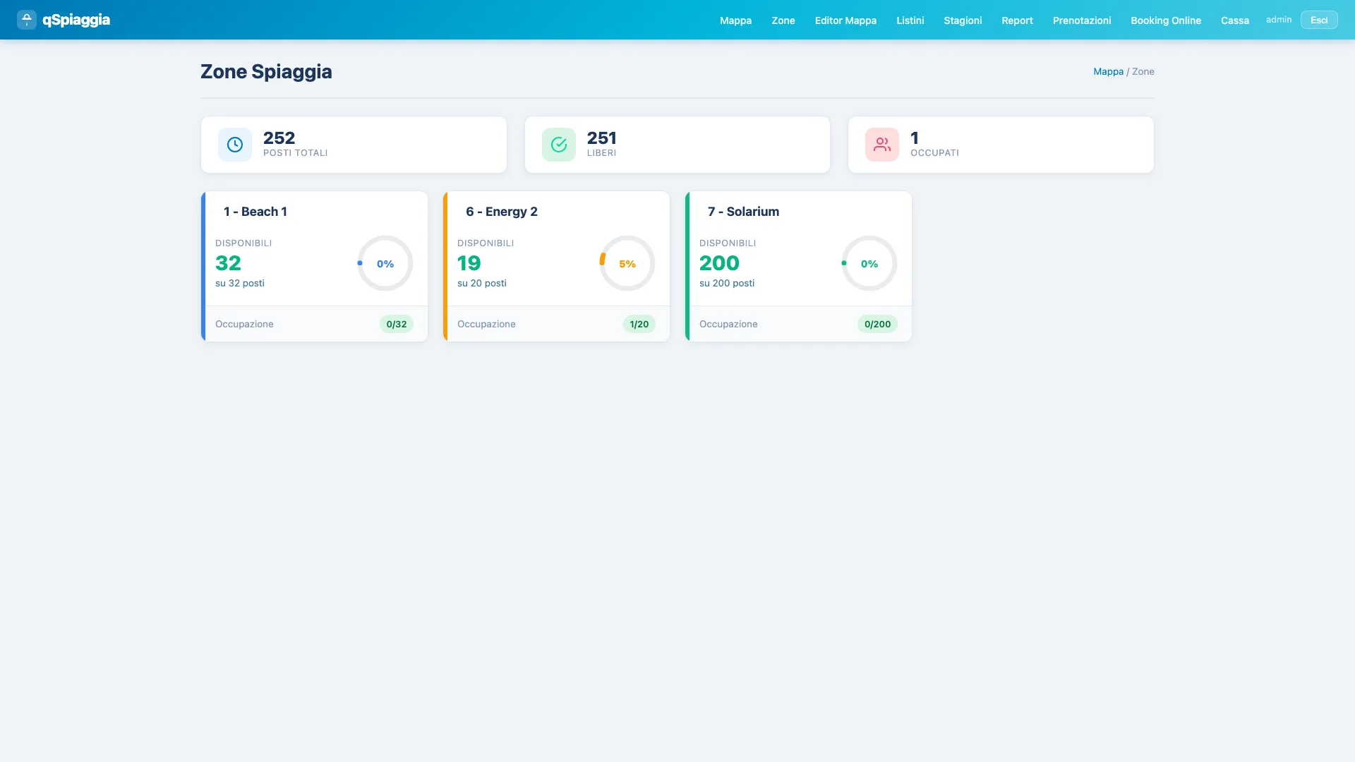
Task: Click the qSpiaggia umbrella logo icon
Action: coord(26,20)
